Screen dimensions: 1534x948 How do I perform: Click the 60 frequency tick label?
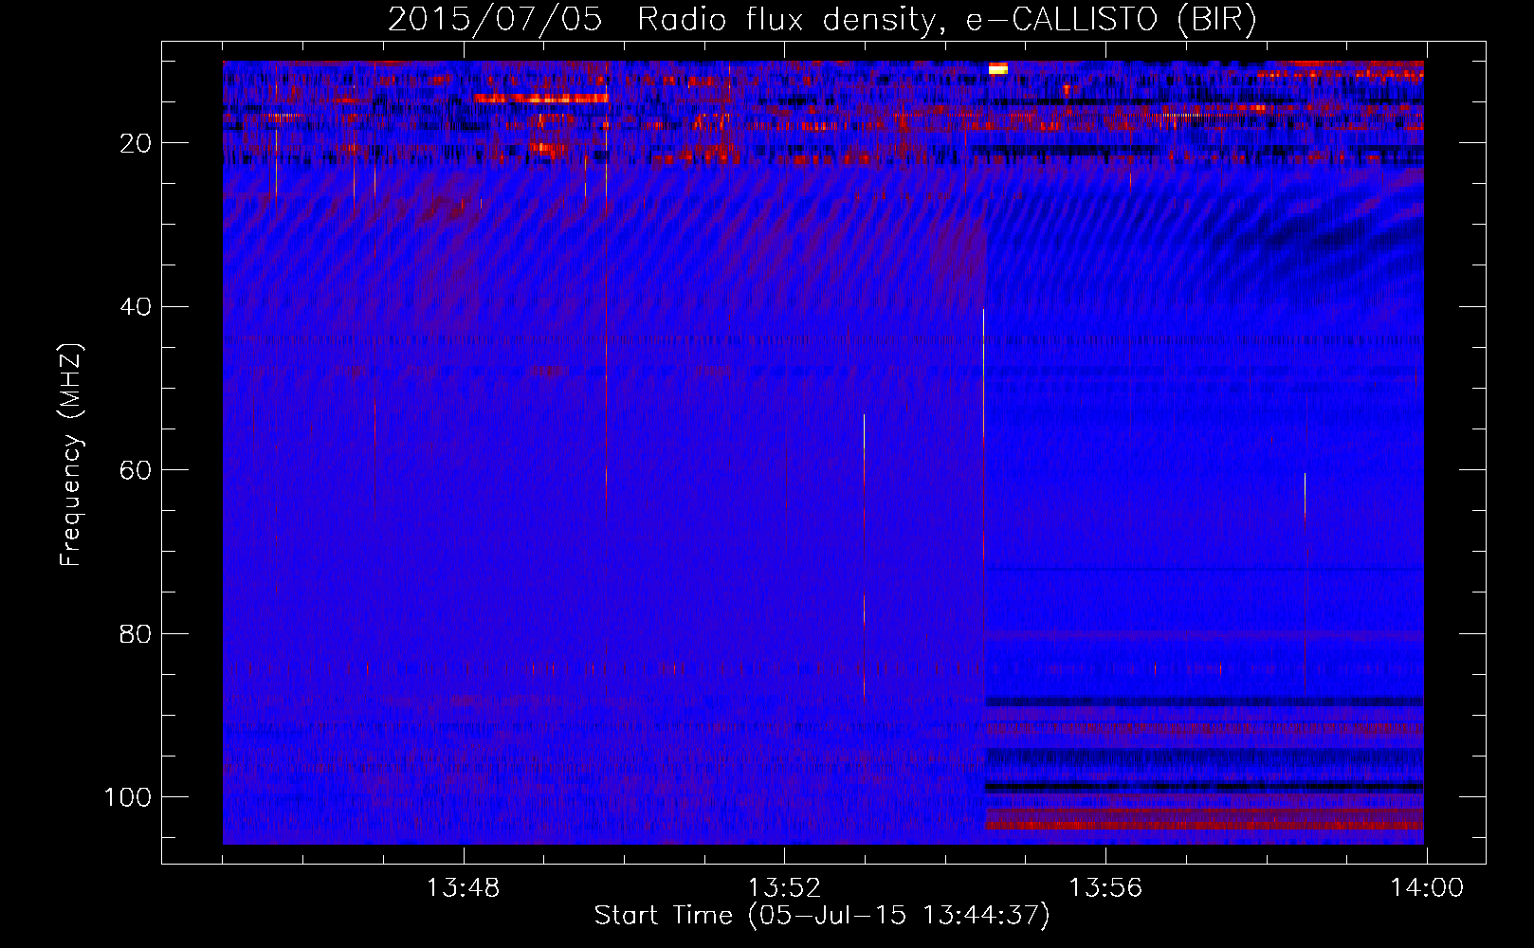pos(137,470)
